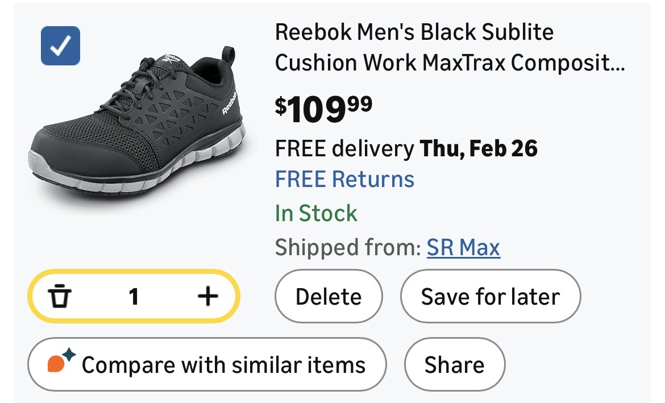665x403 pixels.
Task: Increase quantity with the plus icon
Action: pos(207,296)
